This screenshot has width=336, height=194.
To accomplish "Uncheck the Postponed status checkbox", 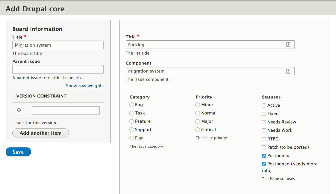I will tap(264, 156).
